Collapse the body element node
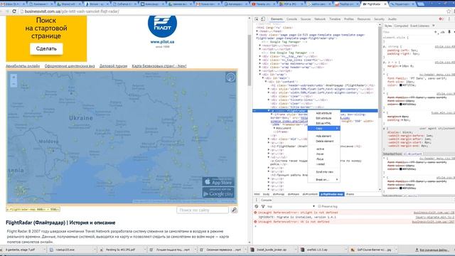455x256 pixels. [x=257, y=35]
